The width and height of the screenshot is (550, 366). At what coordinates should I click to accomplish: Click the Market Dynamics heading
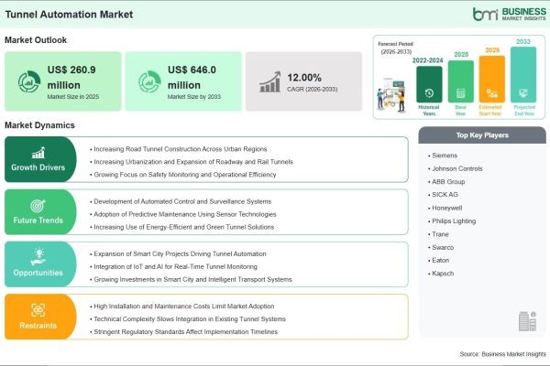[39, 125]
